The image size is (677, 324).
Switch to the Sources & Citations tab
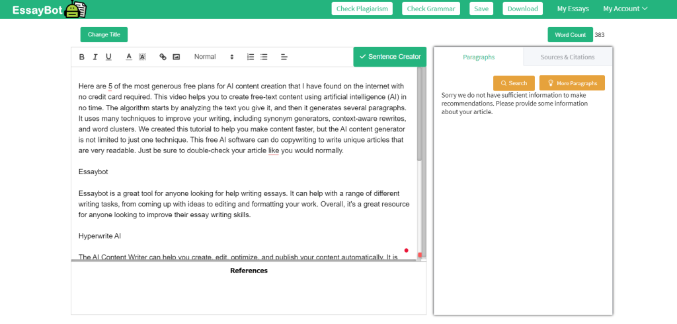[x=567, y=57]
